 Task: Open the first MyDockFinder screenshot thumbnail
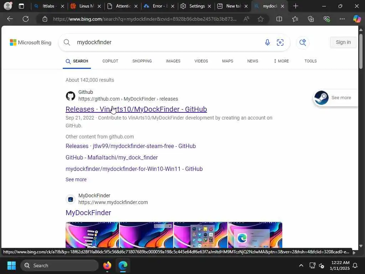[x=92, y=235]
